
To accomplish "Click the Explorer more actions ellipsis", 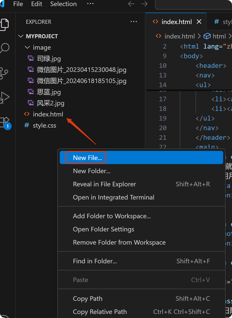I will [133, 22].
